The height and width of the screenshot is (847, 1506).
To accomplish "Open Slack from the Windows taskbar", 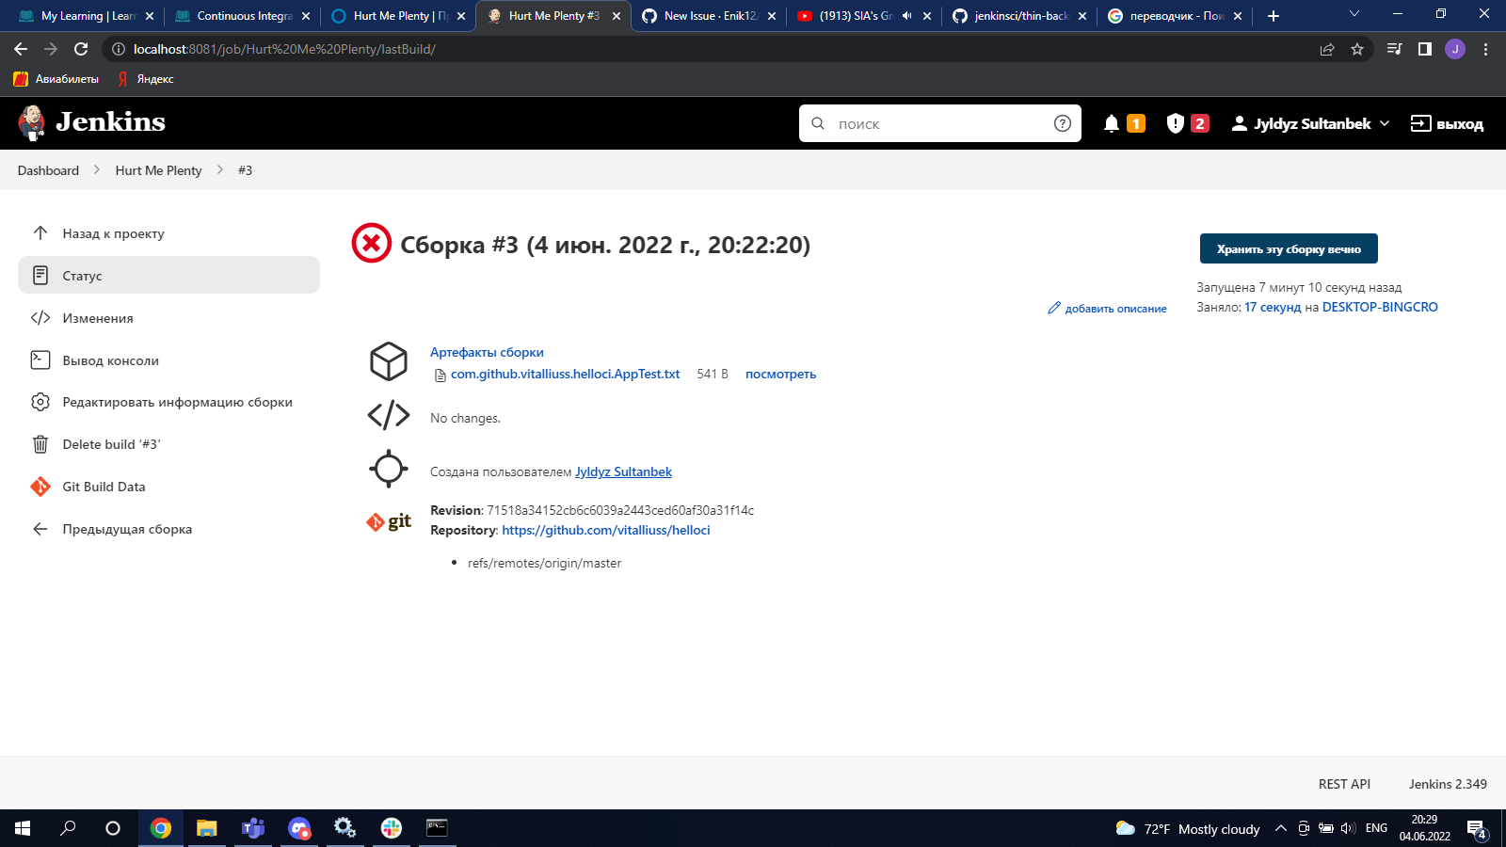I will point(392,828).
